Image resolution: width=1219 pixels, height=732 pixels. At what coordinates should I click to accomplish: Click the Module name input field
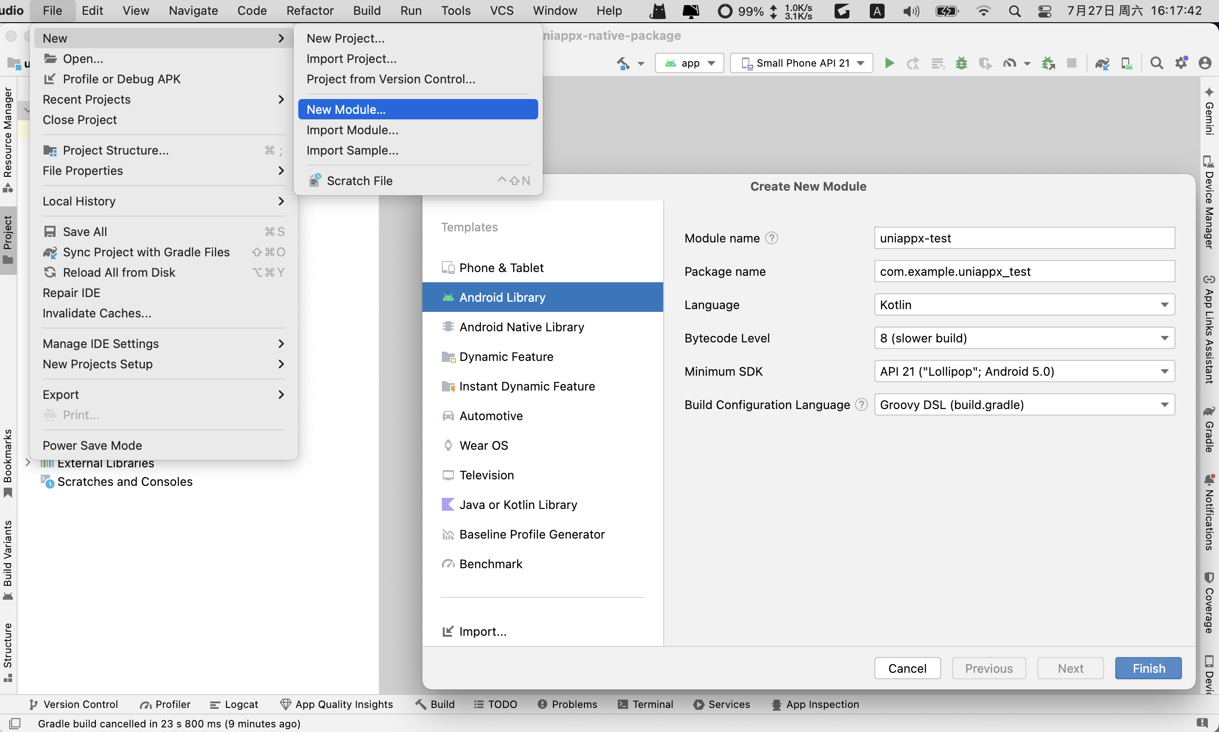[x=1024, y=238]
